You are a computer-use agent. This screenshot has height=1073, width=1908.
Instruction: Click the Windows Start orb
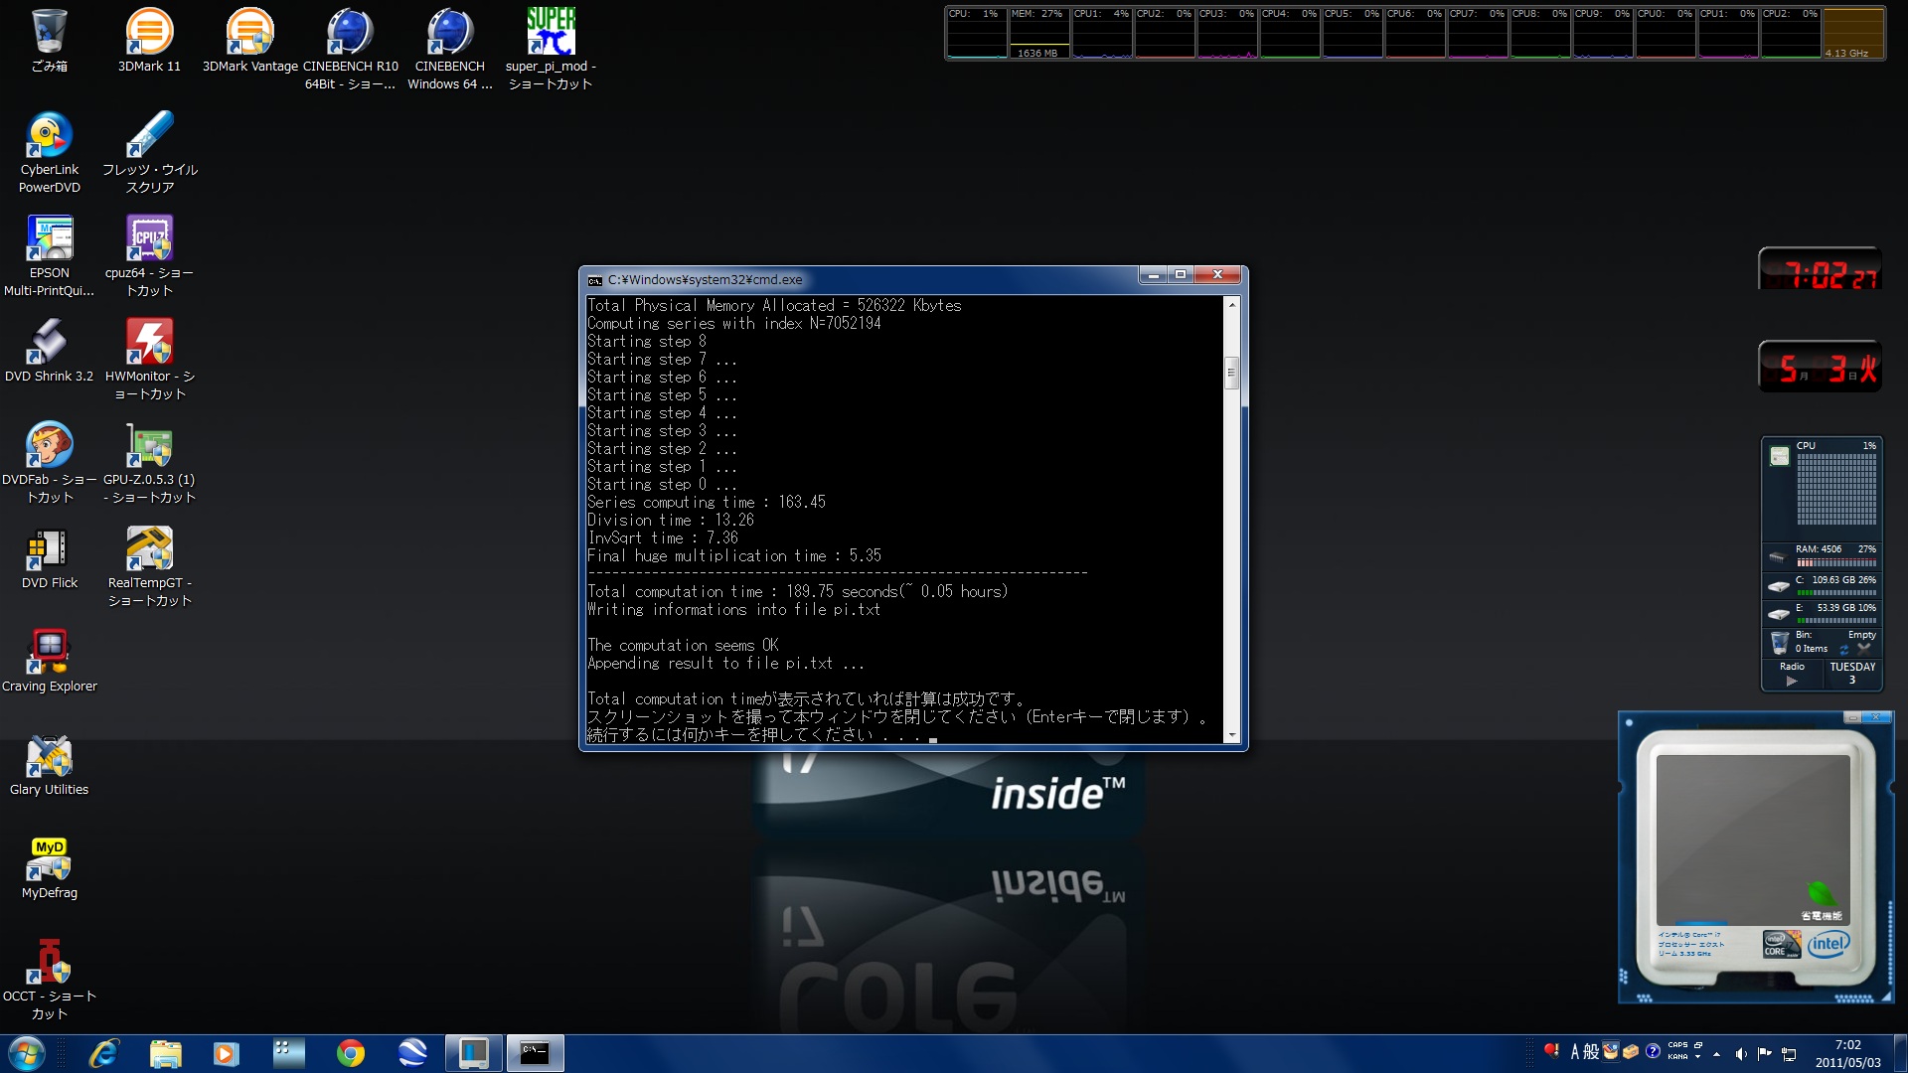(x=27, y=1053)
